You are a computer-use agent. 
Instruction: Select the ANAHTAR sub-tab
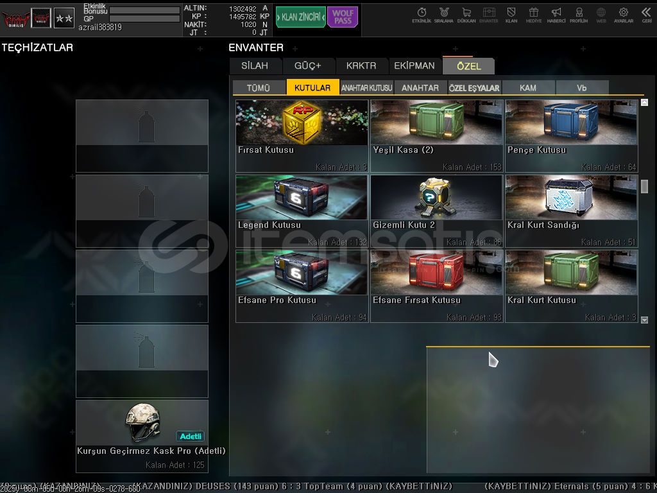pos(420,87)
